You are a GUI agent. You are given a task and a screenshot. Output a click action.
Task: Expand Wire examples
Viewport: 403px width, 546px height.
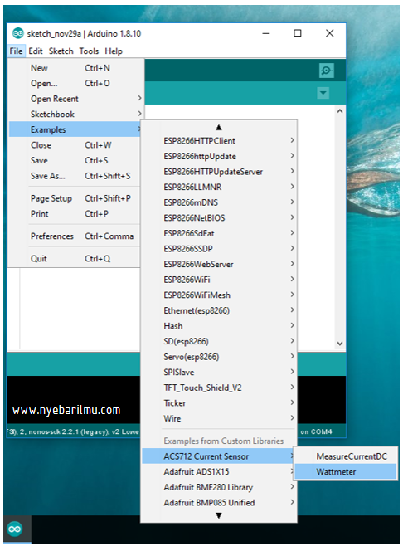(219, 418)
